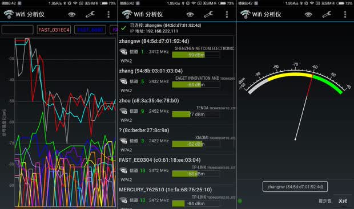
Task: Tap the eye view icon in middle panel
Action: click(190, 15)
